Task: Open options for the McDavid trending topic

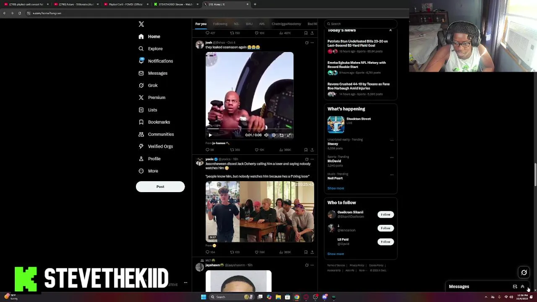Action: point(392,158)
